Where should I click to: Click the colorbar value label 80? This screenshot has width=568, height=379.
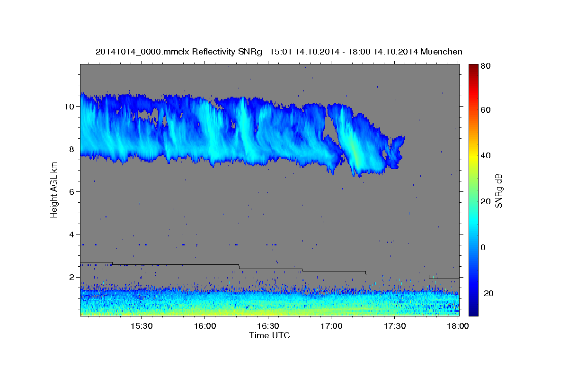coord(485,66)
